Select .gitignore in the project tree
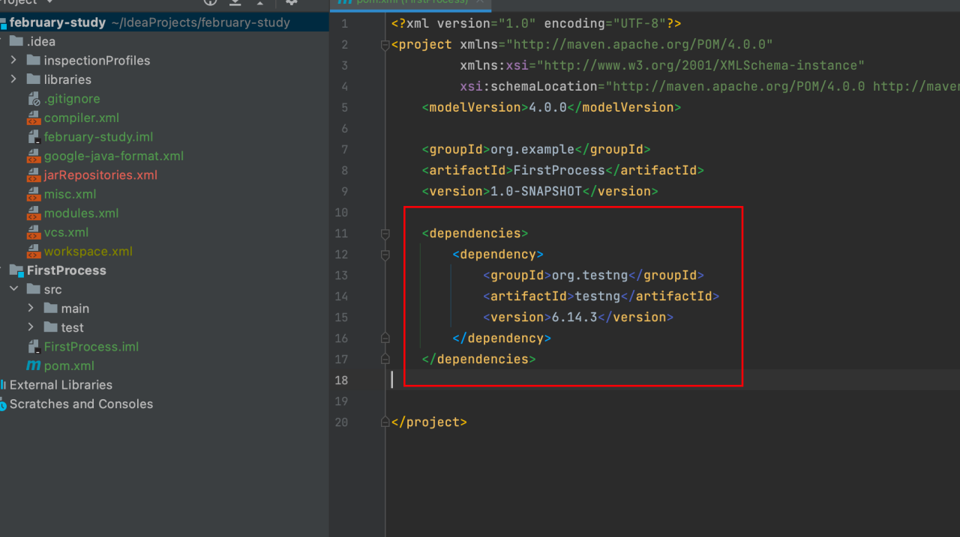Image resolution: width=960 pixels, height=537 pixels. (72, 99)
